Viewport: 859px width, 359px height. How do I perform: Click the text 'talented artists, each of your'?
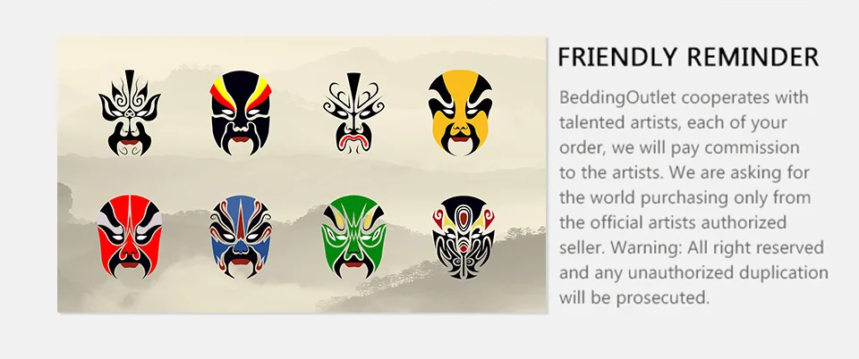[x=673, y=122]
